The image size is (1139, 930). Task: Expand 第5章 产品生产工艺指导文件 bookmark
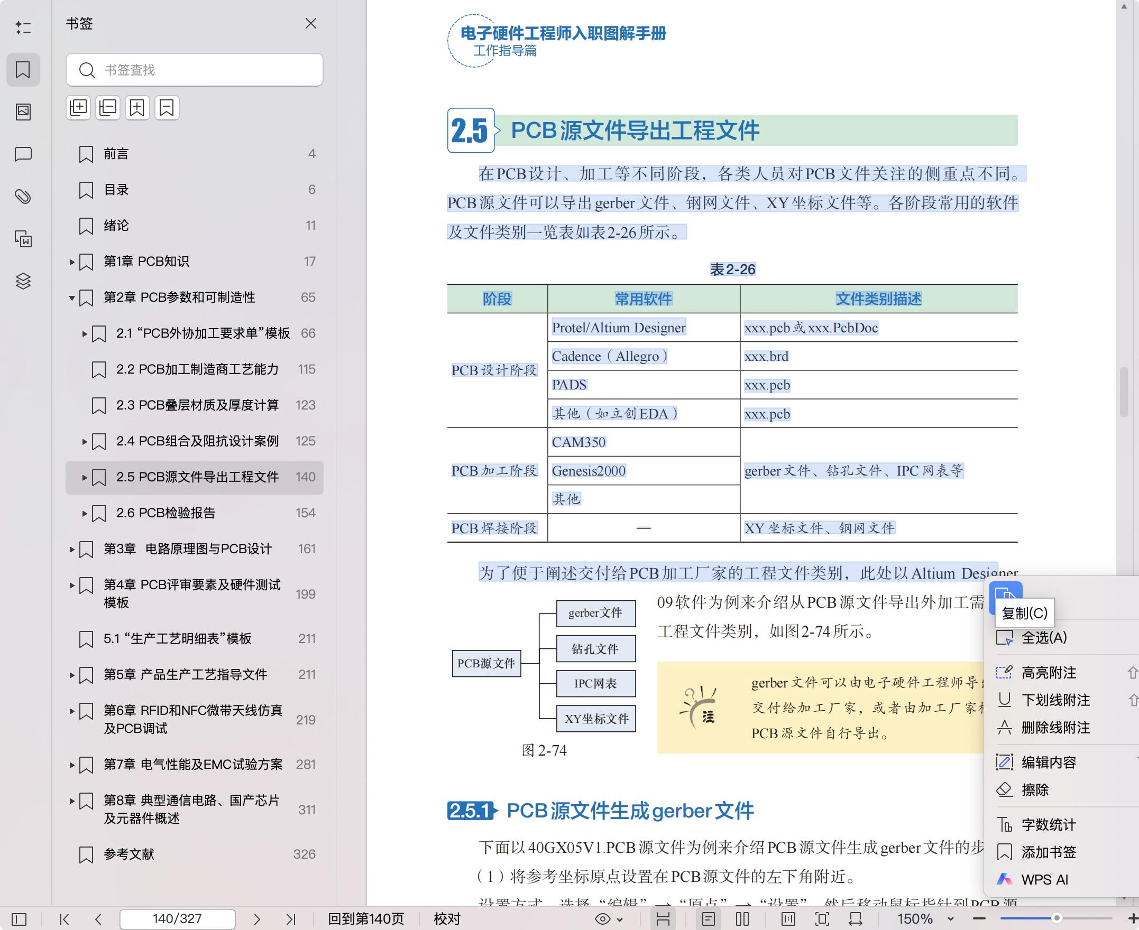click(x=72, y=675)
